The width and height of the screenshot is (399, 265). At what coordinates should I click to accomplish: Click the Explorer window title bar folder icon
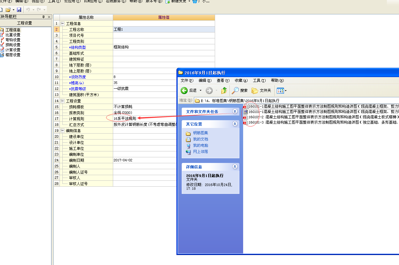tap(180, 72)
